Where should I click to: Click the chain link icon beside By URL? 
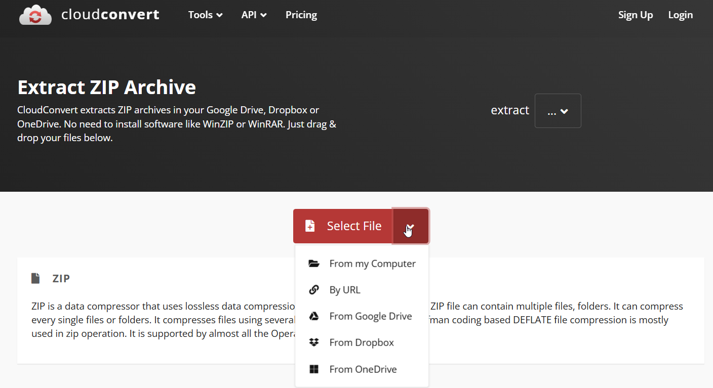click(x=314, y=289)
